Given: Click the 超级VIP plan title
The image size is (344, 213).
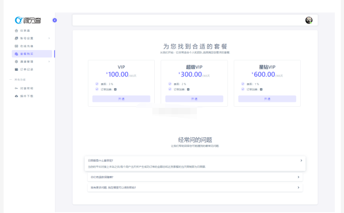Looking at the screenshot, I should [x=194, y=67].
